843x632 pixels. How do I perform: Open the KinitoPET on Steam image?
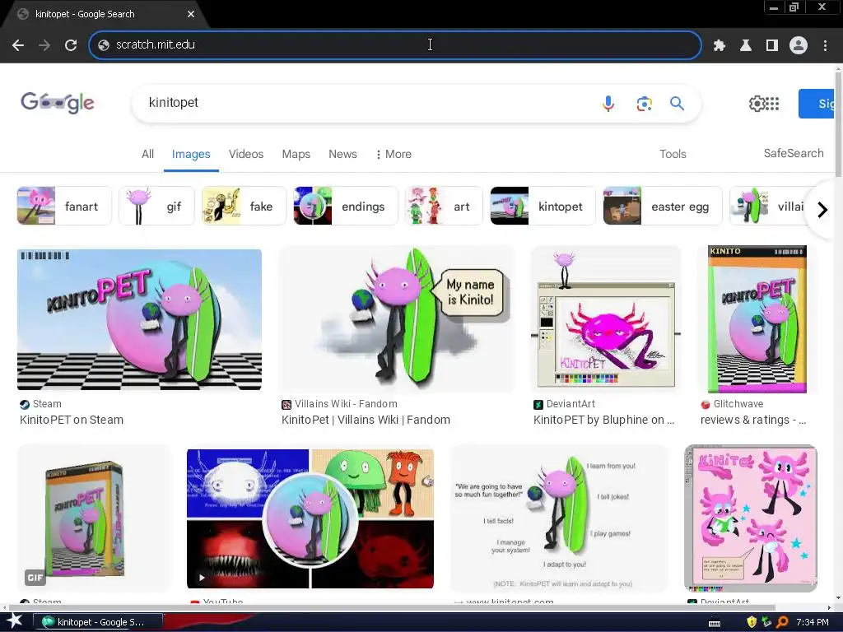pos(139,320)
